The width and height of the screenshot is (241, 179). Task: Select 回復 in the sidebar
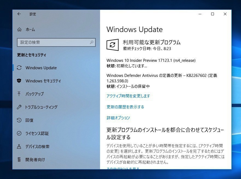coord(29,120)
